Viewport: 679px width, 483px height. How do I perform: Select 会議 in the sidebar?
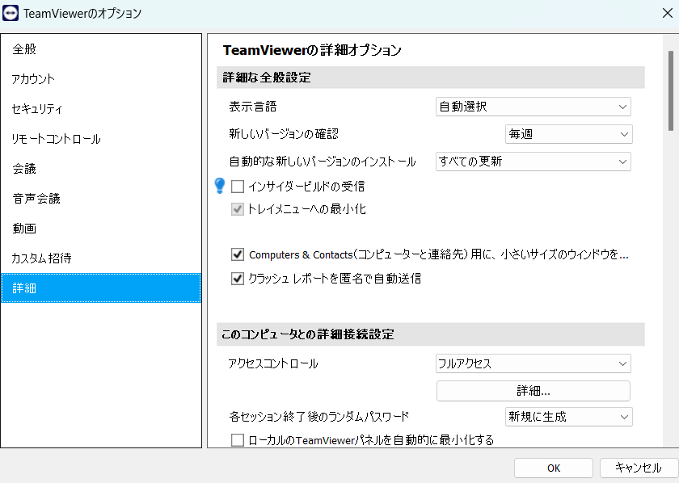101,168
